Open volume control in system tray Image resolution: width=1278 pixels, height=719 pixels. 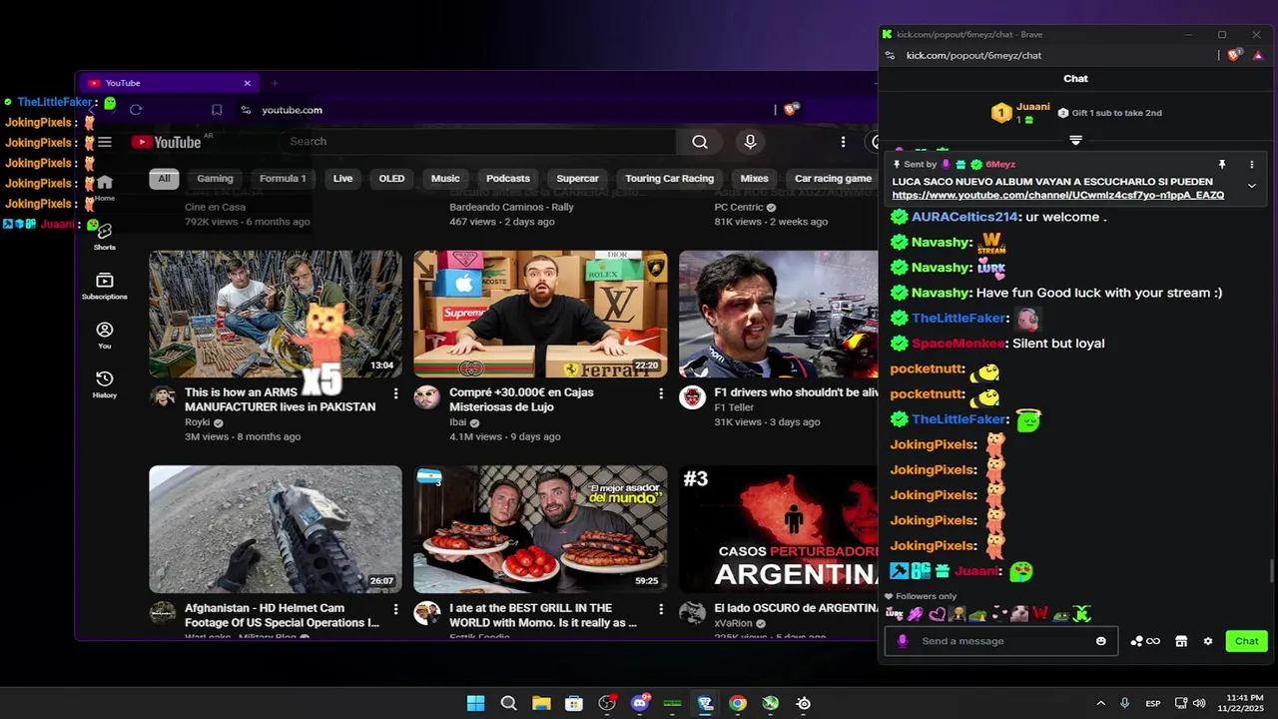coord(1199,703)
